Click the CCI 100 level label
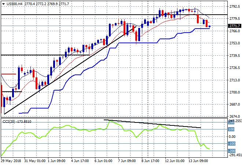The image size is (242, 165). click(231, 129)
